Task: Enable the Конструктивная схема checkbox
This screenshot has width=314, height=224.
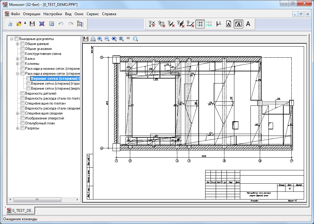Action: pyautogui.click(x=22, y=54)
